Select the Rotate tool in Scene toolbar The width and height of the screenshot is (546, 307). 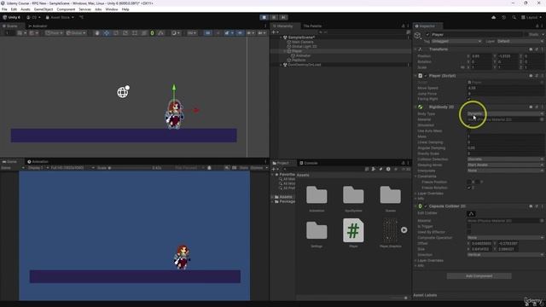coord(116,33)
